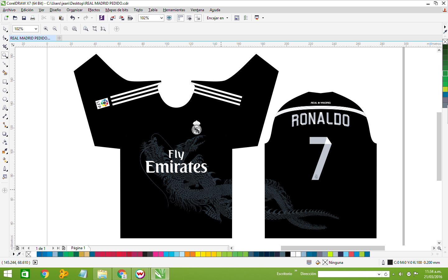Select the Rectangle tool
Image resolution: width=448 pixels, height=280 pixels.
pos(5,82)
